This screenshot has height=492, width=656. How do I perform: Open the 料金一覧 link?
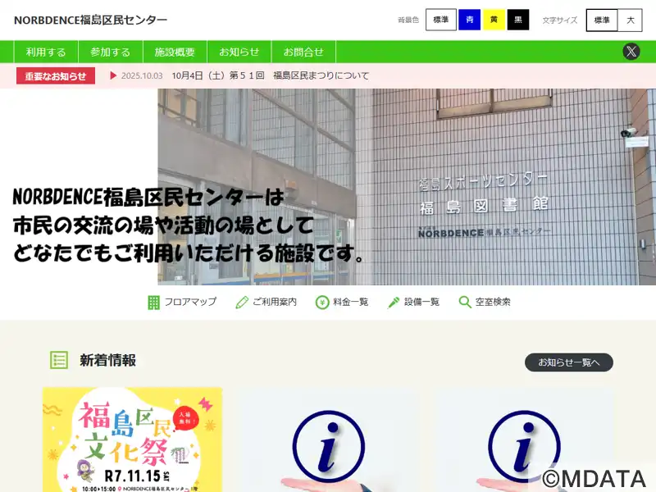point(351,302)
